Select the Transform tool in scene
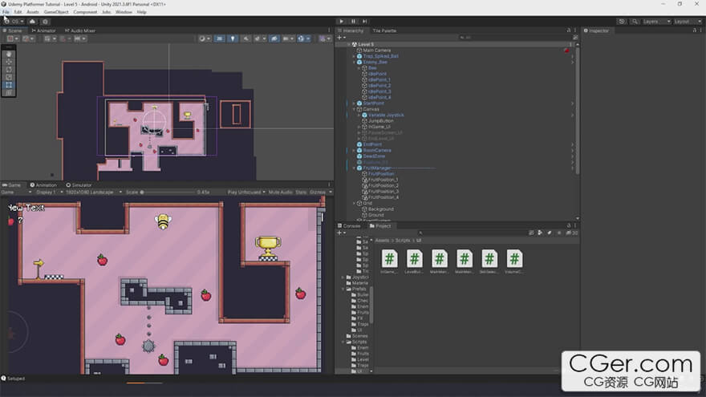Image resolution: width=706 pixels, height=397 pixels. (x=9, y=93)
